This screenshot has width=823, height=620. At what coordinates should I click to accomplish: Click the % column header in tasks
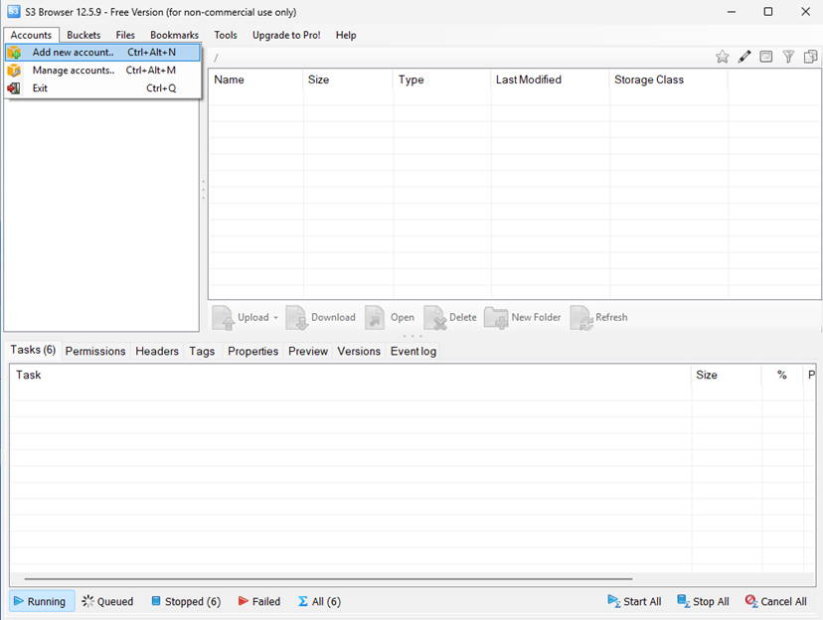pos(782,375)
